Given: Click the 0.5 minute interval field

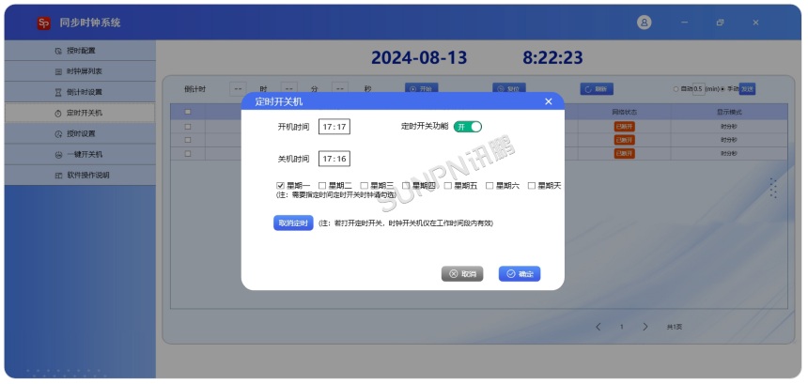Looking at the screenshot, I should tap(698, 89).
